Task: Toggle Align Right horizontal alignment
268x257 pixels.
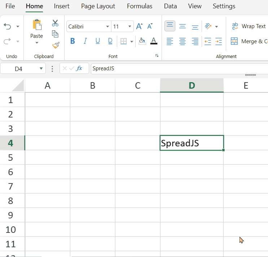Action: pyautogui.click(x=195, y=41)
